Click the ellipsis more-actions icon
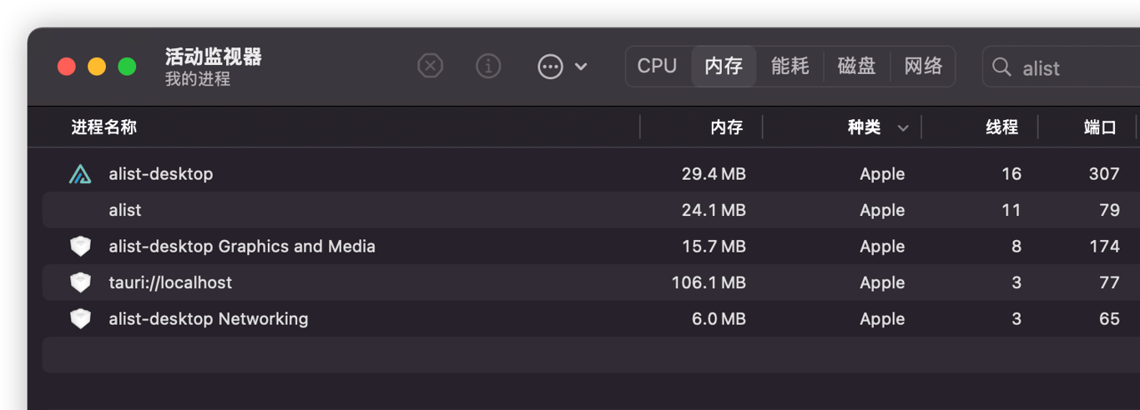Screen dimensions: 1140x410 [551, 67]
